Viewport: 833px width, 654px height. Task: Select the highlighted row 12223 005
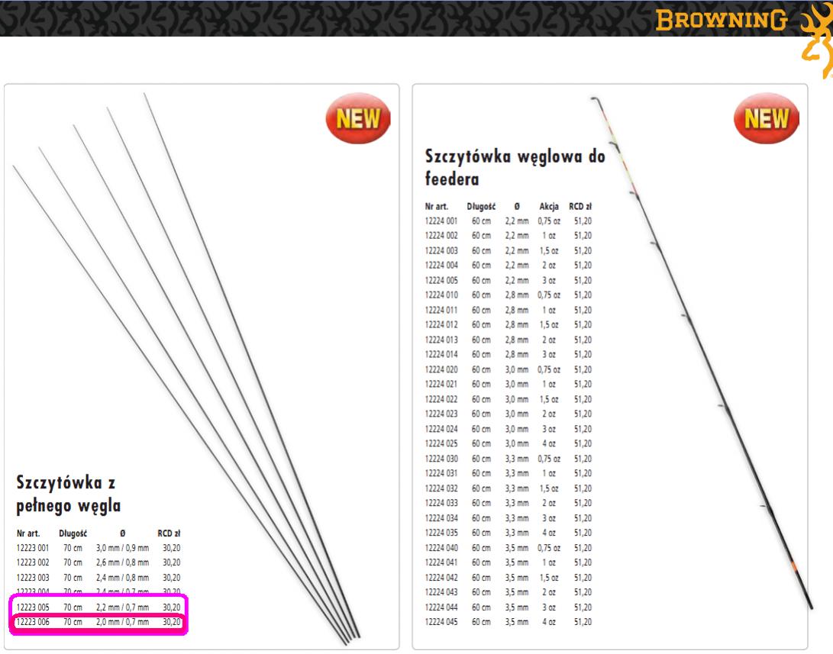(98, 607)
